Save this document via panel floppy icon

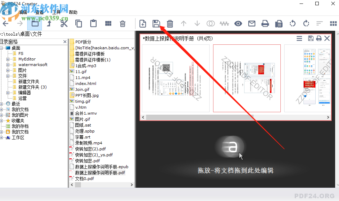[x=311, y=38]
